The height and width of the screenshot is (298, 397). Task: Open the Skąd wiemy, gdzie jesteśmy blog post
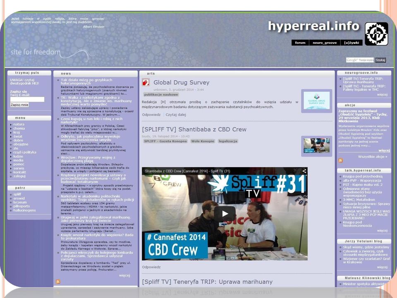pos(366,247)
